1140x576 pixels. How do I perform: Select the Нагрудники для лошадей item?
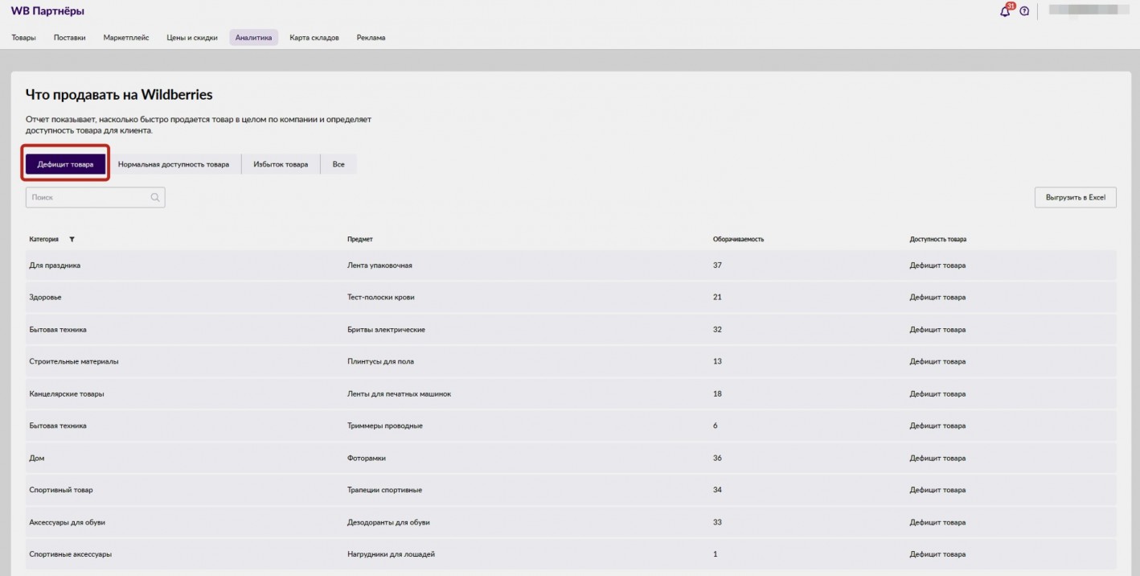(392, 554)
